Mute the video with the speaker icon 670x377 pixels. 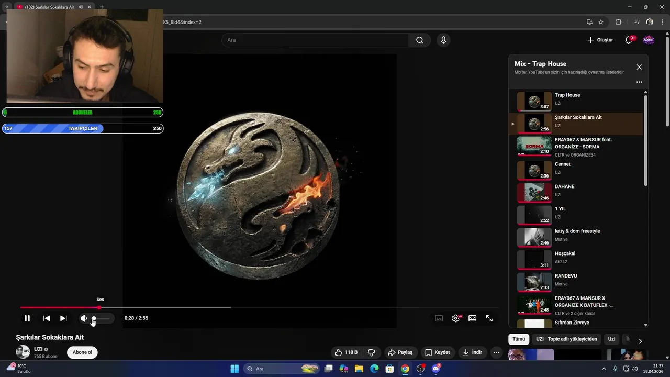coord(83,318)
